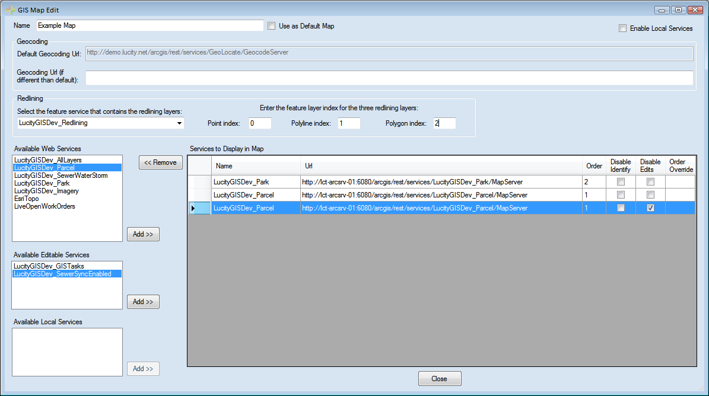This screenshot has height=396, width=709.
Task: Click the Polyline index input field
Action: tap(349, 123)
